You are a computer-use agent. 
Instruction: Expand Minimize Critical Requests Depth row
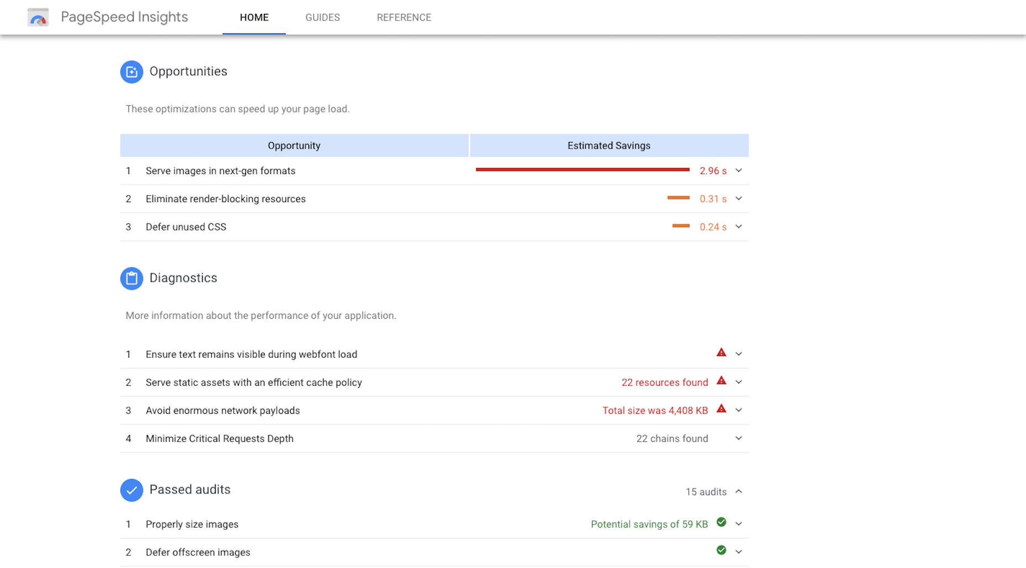tap(739, 439)
